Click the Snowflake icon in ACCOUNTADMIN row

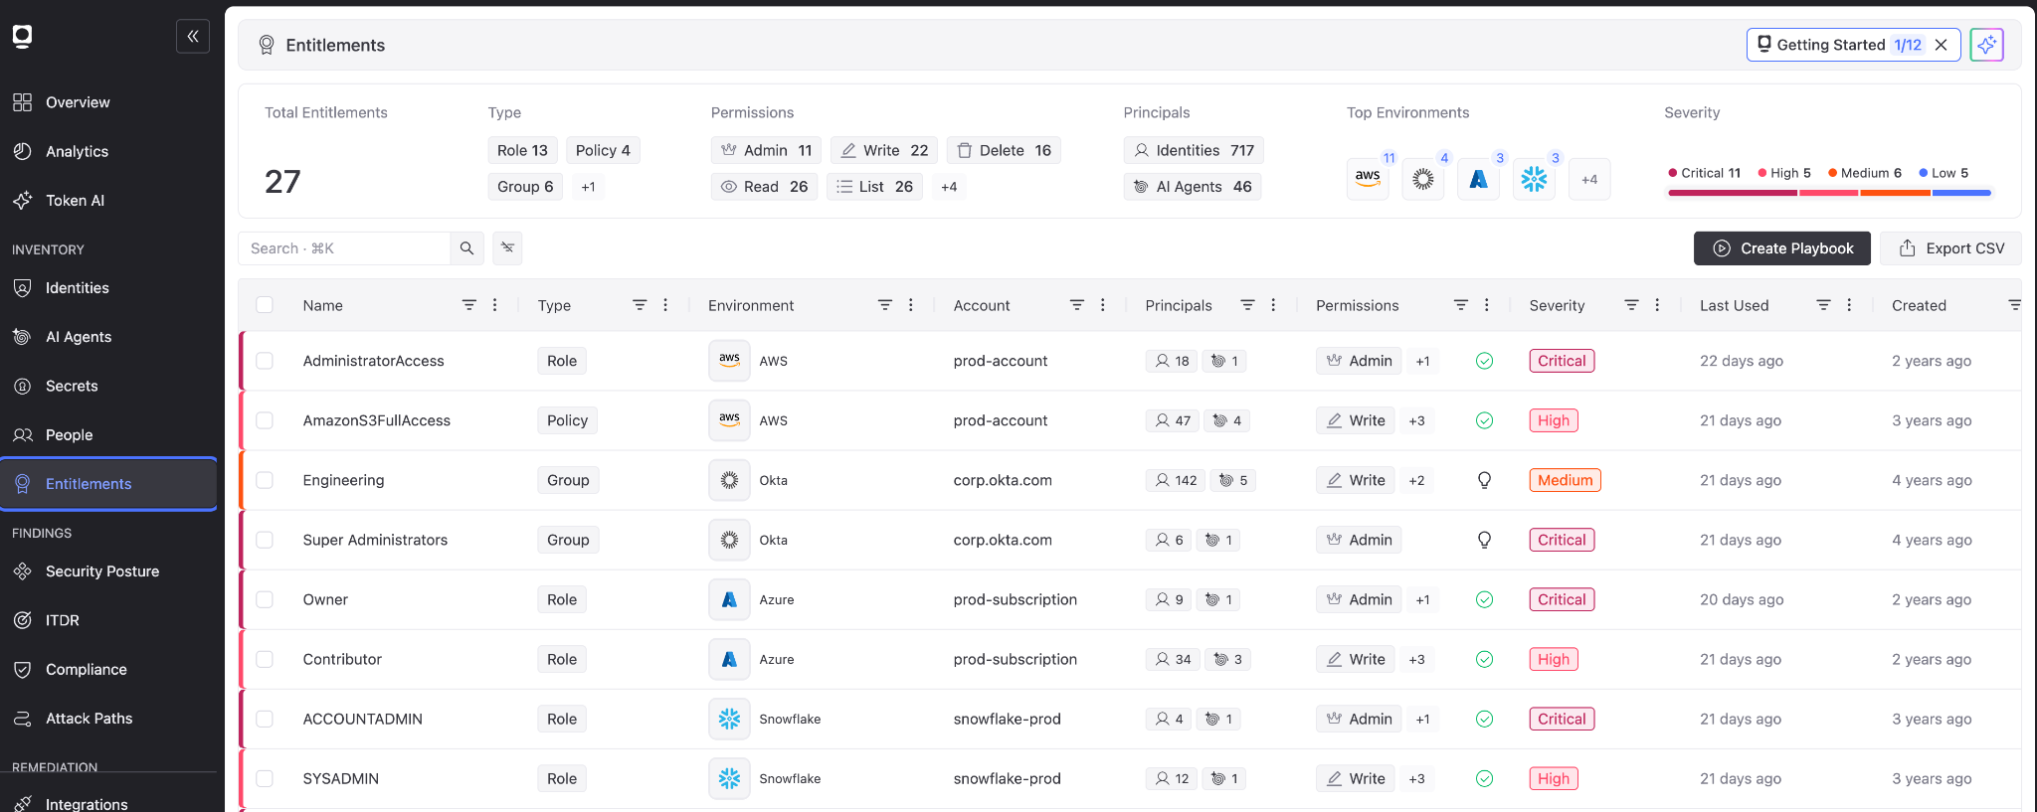click(x=729, y=719)
